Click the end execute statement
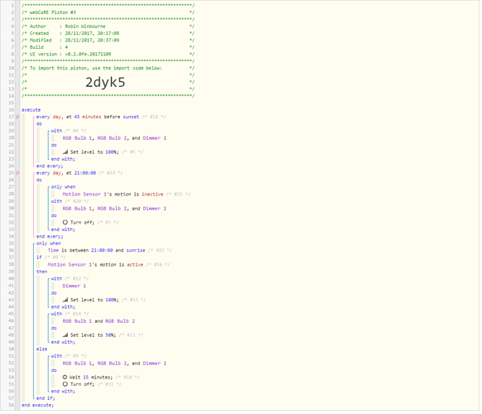 pos(37,406)
